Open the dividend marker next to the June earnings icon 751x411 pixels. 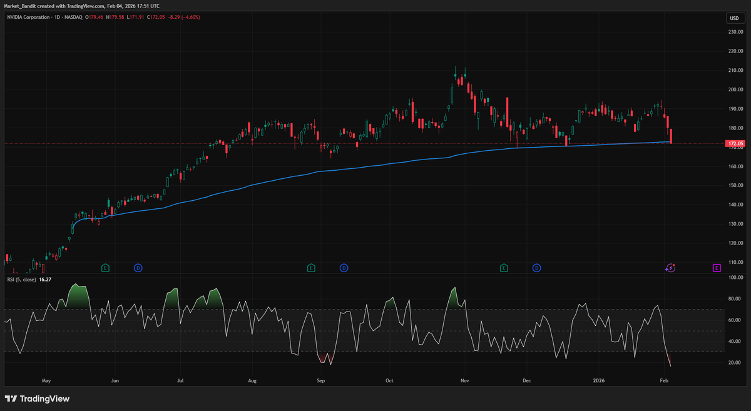138,268
